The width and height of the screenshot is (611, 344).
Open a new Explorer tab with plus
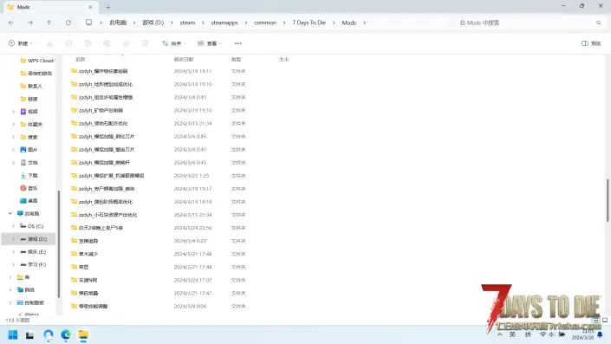point(108,7)
